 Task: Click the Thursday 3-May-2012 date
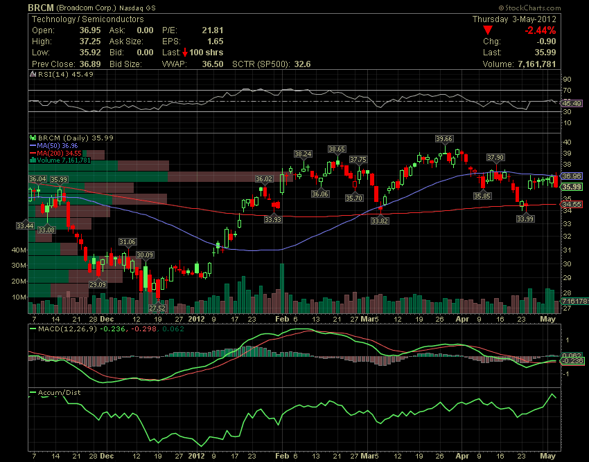tap(514, 19)
